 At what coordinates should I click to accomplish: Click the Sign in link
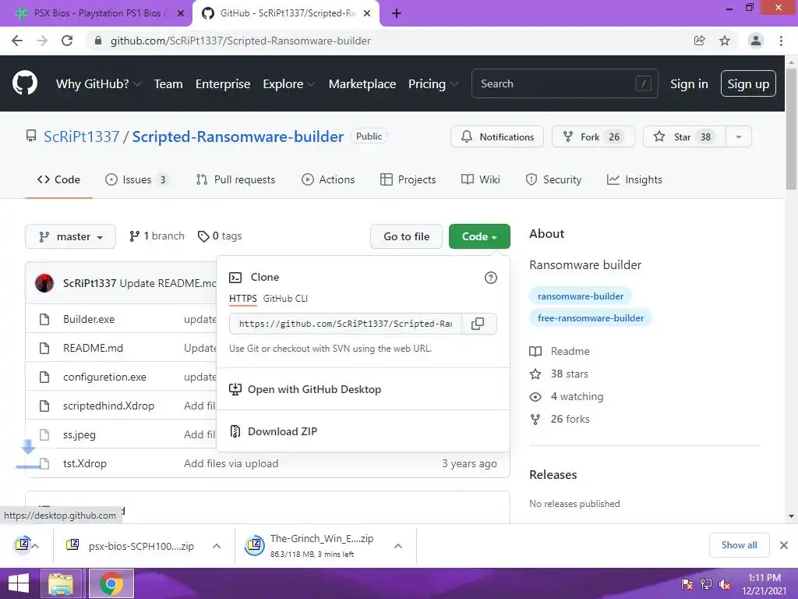689,84
